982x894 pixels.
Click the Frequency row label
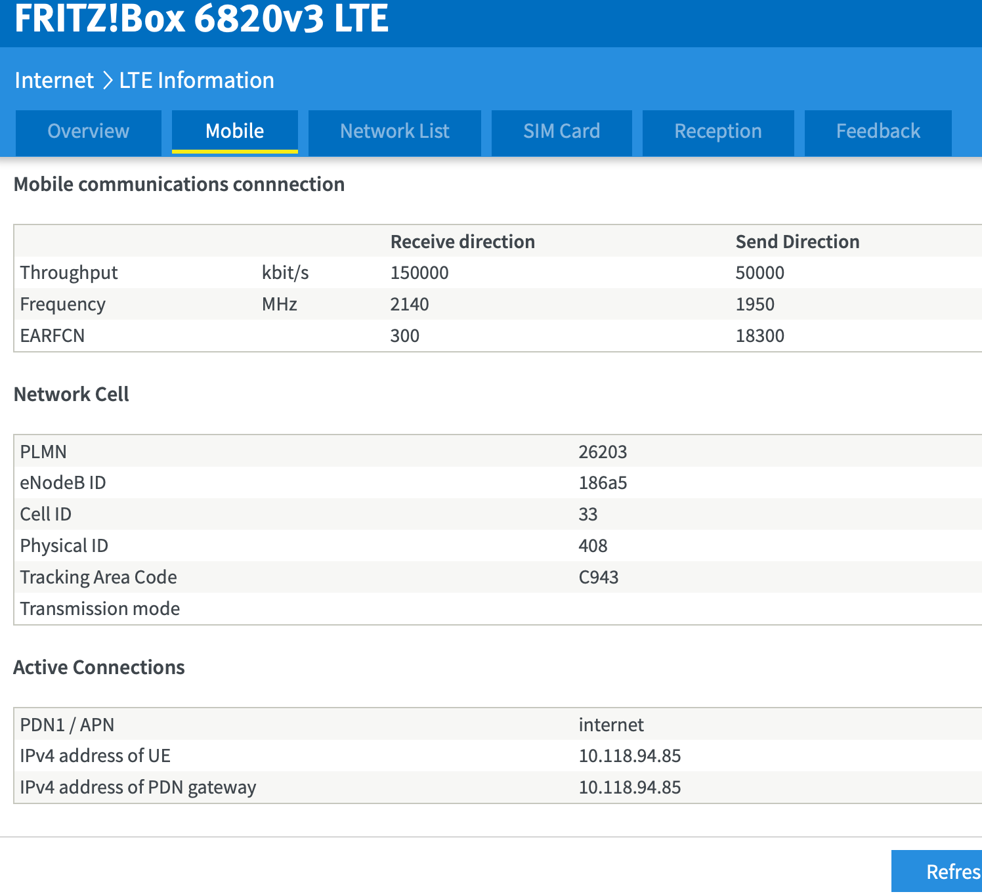[63, 305]
